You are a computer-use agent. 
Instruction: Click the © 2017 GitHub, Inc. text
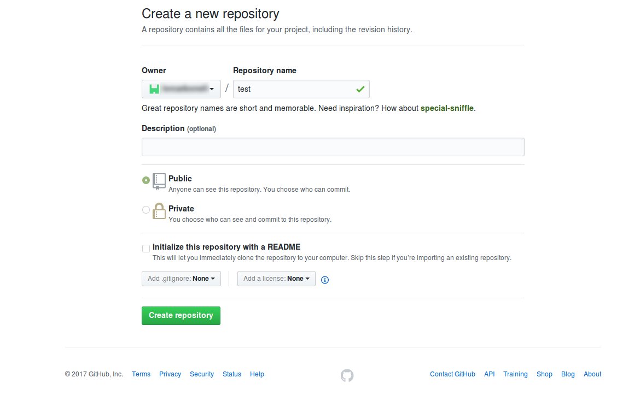click(94, 374)
